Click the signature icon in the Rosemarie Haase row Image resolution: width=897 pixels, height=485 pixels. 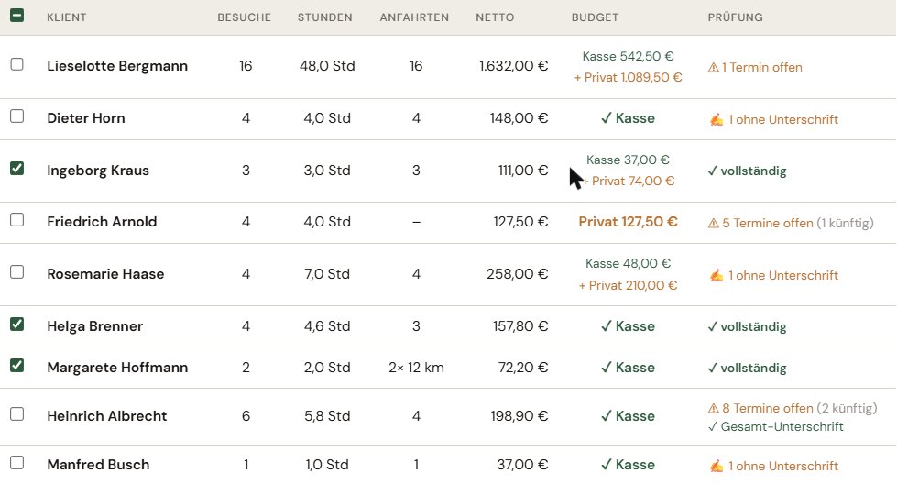point(717,275)
